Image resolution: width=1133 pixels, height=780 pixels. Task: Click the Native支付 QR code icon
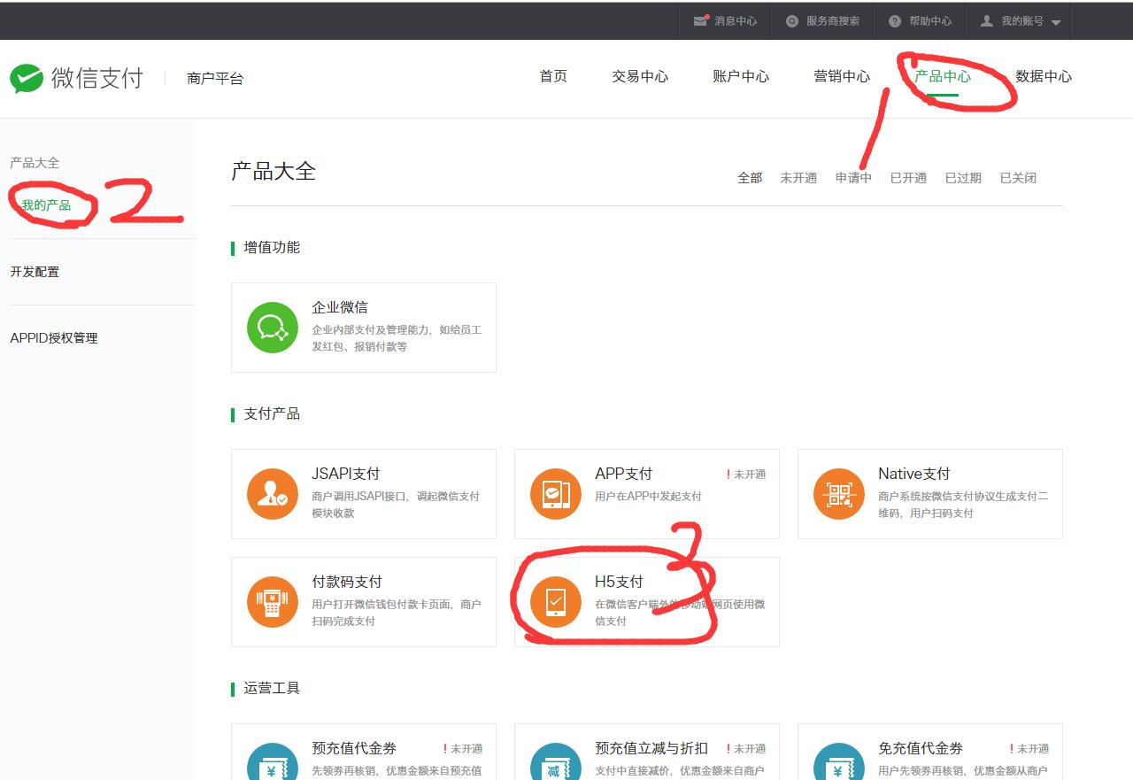[x=839, y=494]
